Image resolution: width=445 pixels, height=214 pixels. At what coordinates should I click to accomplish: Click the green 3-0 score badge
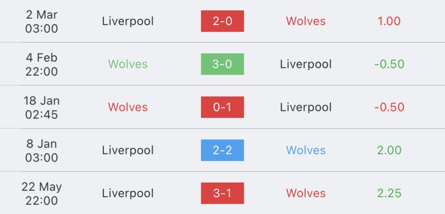[x=222, y=64]
